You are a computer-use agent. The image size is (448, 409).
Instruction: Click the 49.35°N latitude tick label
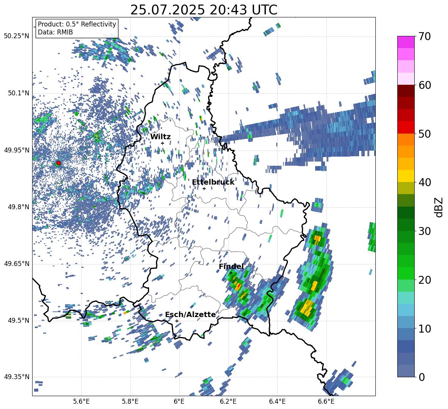click(x=17, y=377)
